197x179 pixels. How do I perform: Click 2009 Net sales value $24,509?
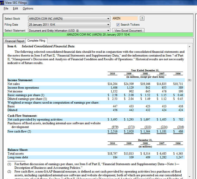(129, 84)
